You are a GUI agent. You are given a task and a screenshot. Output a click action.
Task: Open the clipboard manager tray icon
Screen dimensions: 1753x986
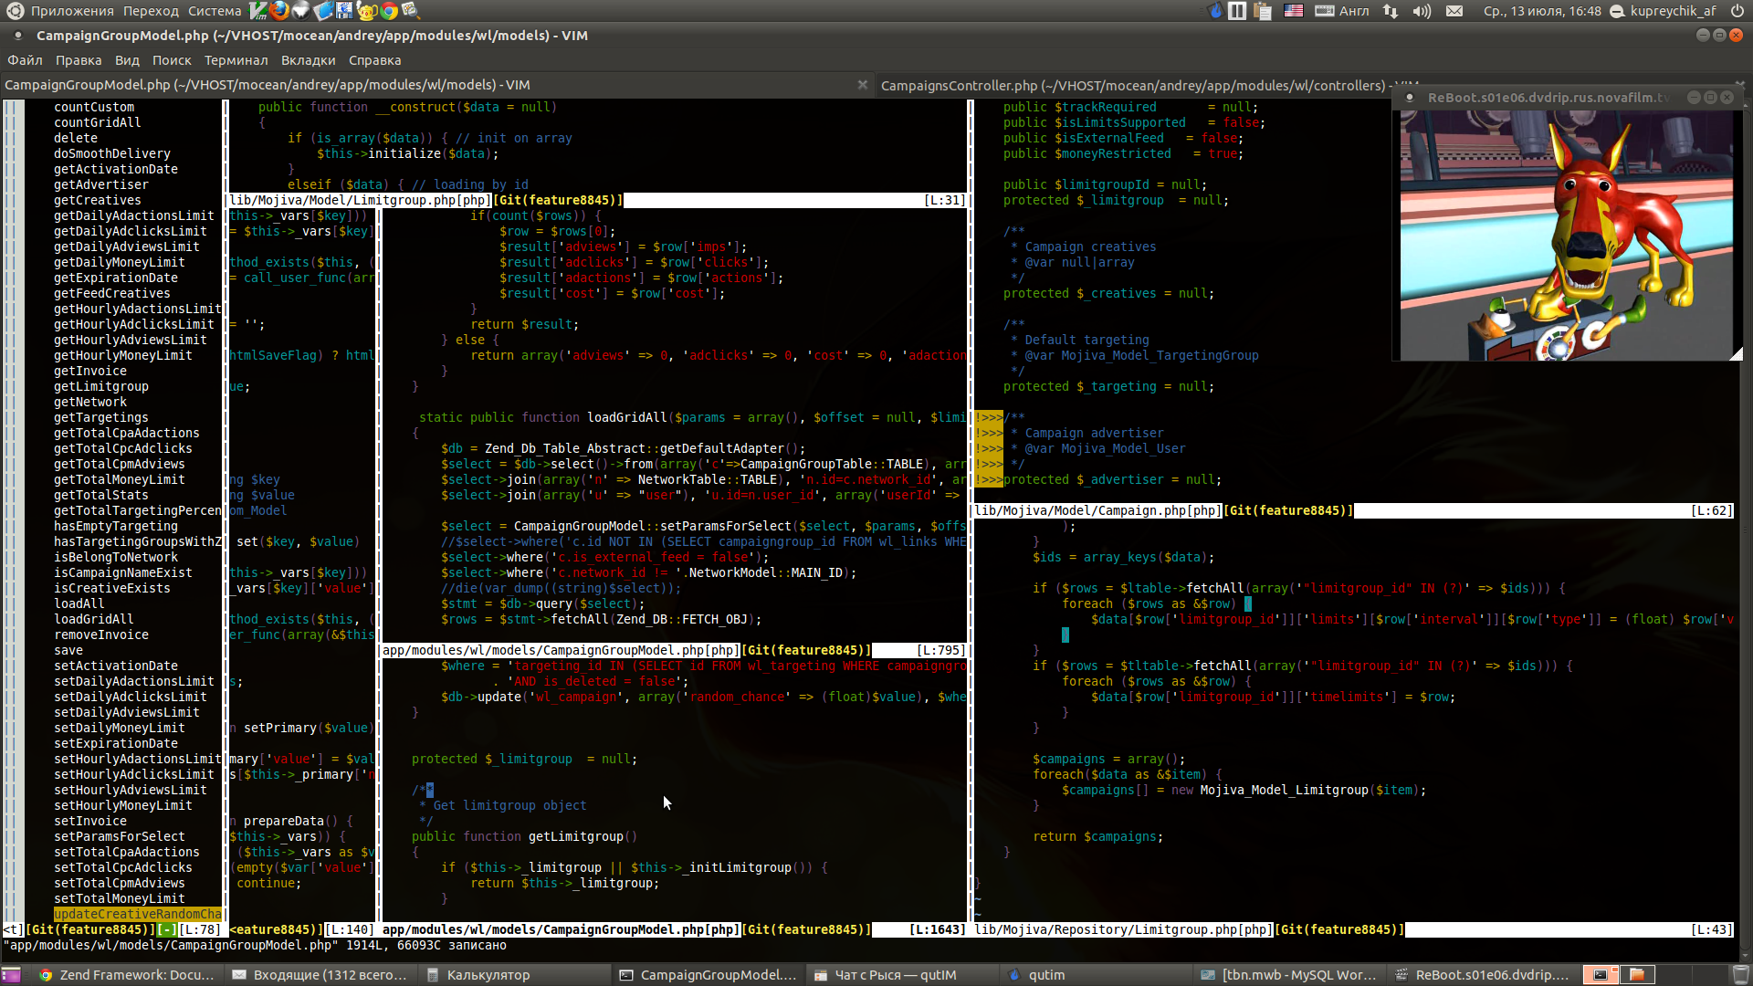click(x=1264, y=11)
